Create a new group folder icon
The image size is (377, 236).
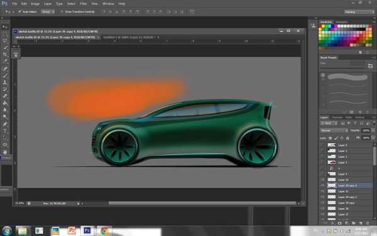point(353,223)
